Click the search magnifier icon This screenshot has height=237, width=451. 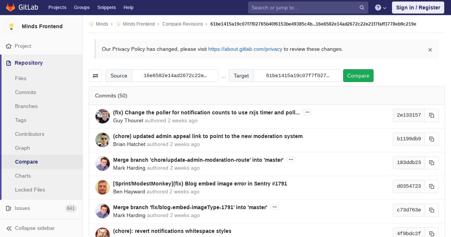[x=362, y=8]
